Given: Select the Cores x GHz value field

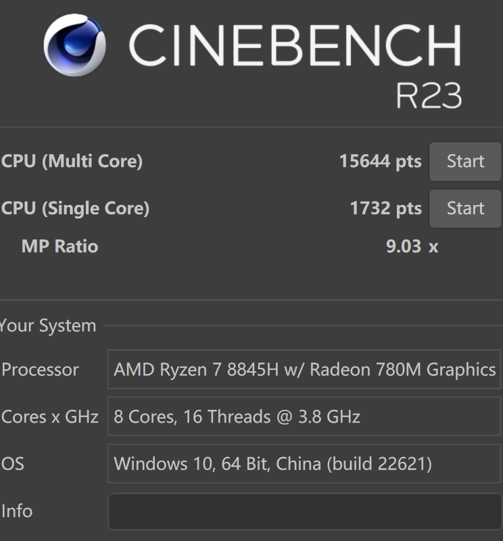Looking at the screenshot, I should (304, 417).
